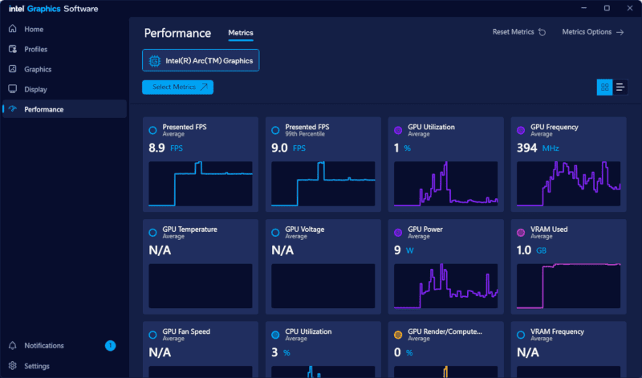The height and width of the screenshot is (378, 642).
Task: Select Performance in the navigation menu
Action: 43,109
